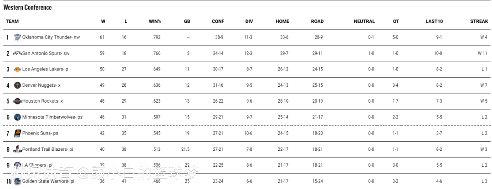Image resolution: width=492 pixels, height=189 pixels.
Task: Click the Phoenix Suns logo icon
Action: (x=17, y=133)
